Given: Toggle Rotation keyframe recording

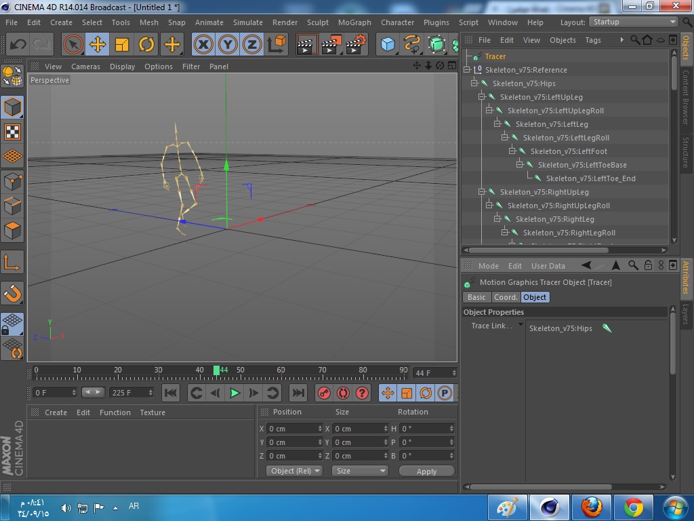Looking at the screenshot, I should tap(426, 393).
